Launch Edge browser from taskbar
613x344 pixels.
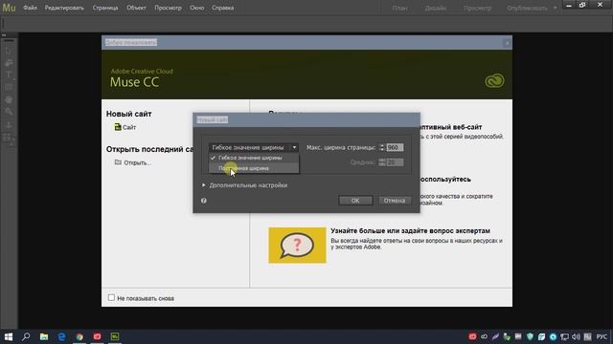tap(61, 336)
